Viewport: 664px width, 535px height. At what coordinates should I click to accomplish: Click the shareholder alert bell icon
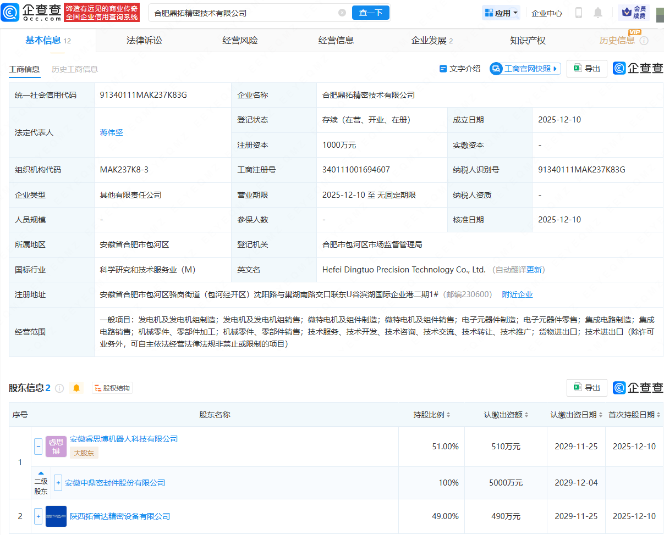pyautogui.click(x=76, y=388)
